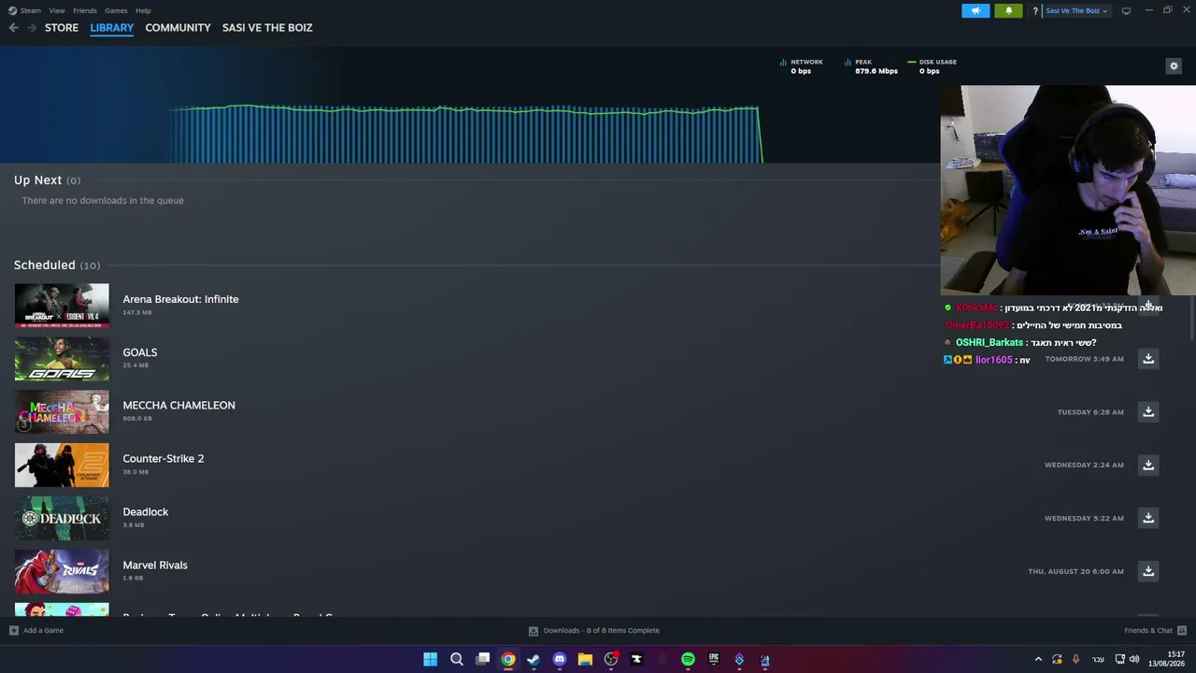Click the Up Next (0) heading
The width and height of the screenshot is (1196, 673).
[x=47, y=180]
